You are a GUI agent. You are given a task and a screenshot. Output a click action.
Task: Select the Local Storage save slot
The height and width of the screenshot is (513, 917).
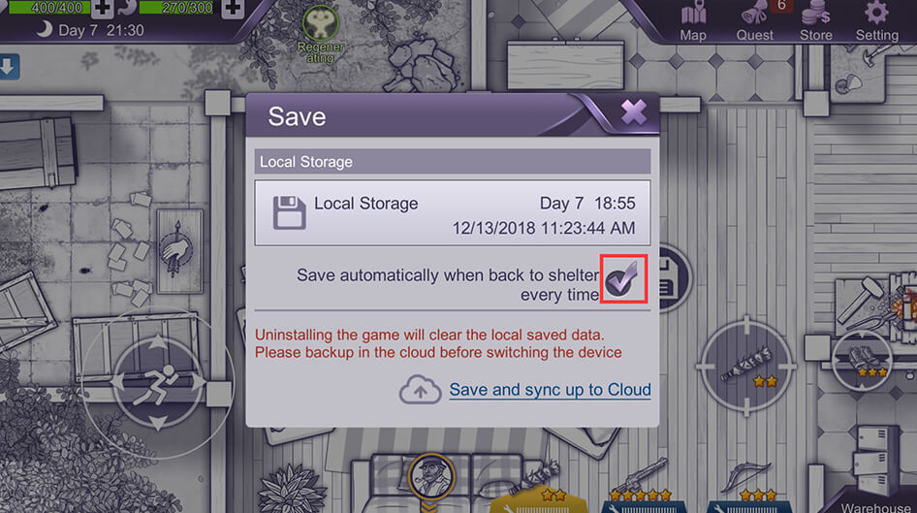[x=452, y=213]
